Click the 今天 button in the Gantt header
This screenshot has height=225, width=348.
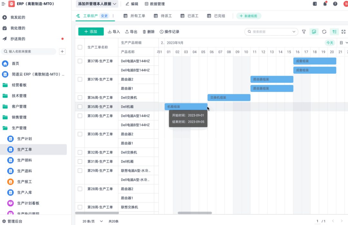(x=330, y=43)
